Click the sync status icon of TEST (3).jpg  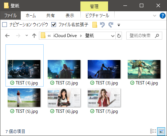click(x=92, y=83)
